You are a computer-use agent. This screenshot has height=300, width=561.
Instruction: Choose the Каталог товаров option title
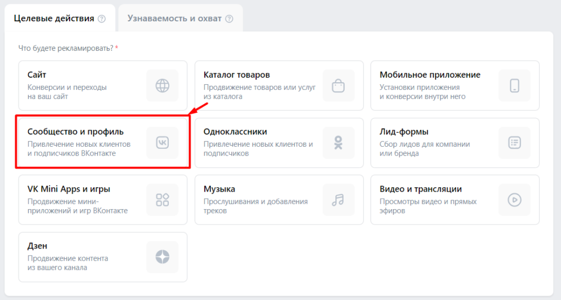coord(236,75)
